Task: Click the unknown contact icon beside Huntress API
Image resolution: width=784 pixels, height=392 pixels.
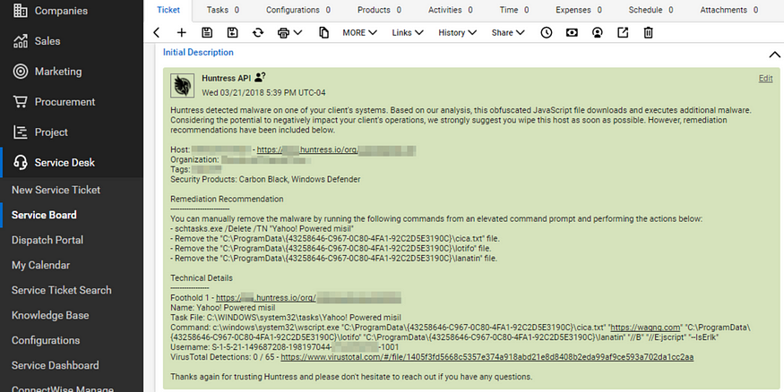Action: (260, 77)
